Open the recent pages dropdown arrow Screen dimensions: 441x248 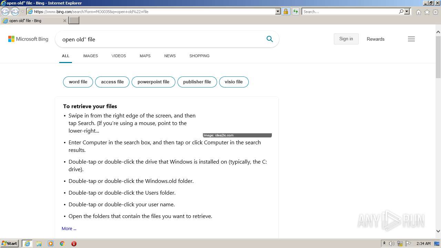22,12
